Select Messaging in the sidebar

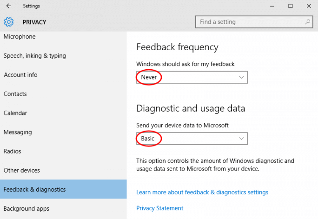coord(18,132)
